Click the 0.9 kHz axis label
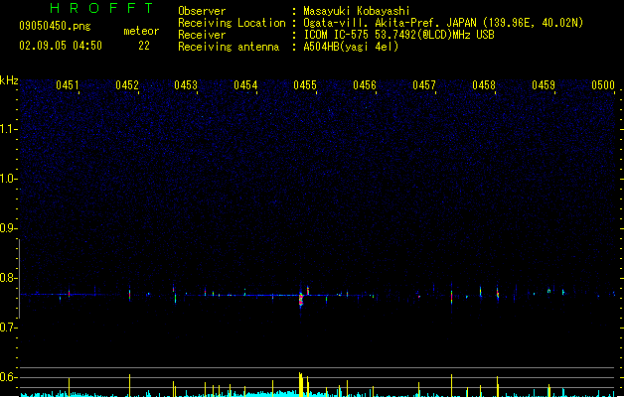The width and height of the screenshot is (625, 397). click(8, 228)
